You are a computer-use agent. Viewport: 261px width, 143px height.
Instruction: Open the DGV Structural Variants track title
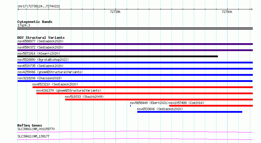tap(41, 38)
